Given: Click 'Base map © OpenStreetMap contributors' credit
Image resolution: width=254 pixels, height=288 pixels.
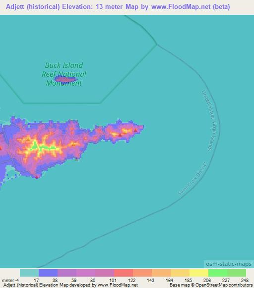Looking at the screenshot, I should [x=211, y=285].
